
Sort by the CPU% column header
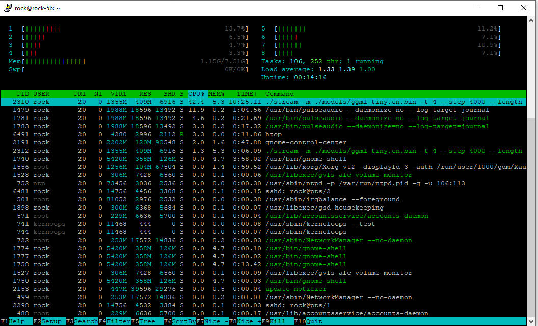pyautogui.click(x=196, y=94)
